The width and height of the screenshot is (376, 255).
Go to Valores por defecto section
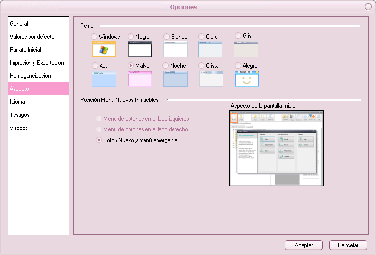tap(32, 37)
